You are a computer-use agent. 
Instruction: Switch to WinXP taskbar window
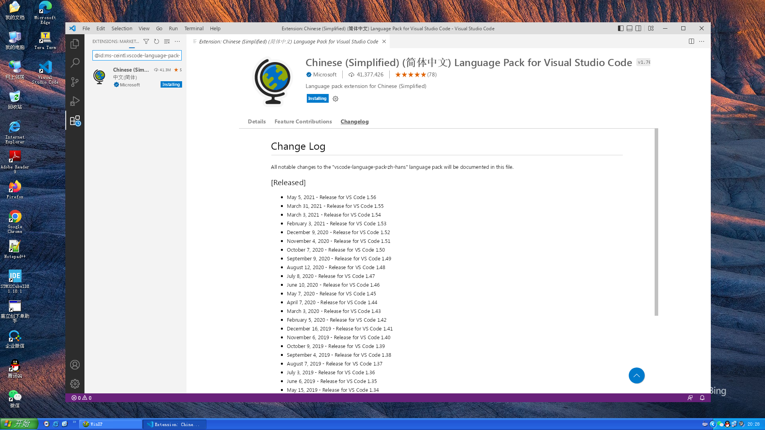coord(111,424)
